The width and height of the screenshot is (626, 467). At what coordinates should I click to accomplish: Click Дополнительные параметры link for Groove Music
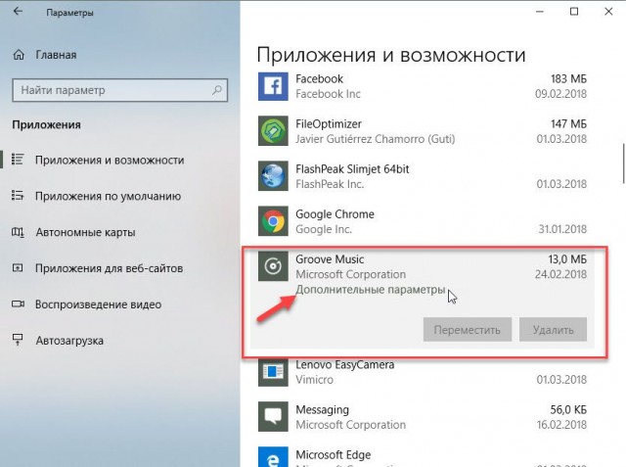[370, 291]
